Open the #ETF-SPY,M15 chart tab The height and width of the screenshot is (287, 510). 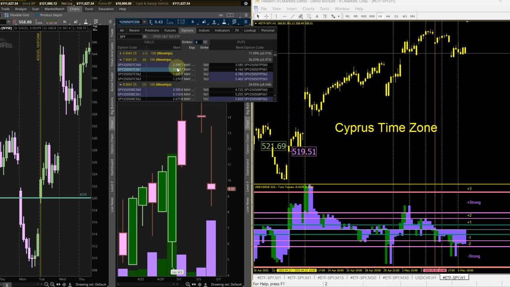click(x=330, y=277)
